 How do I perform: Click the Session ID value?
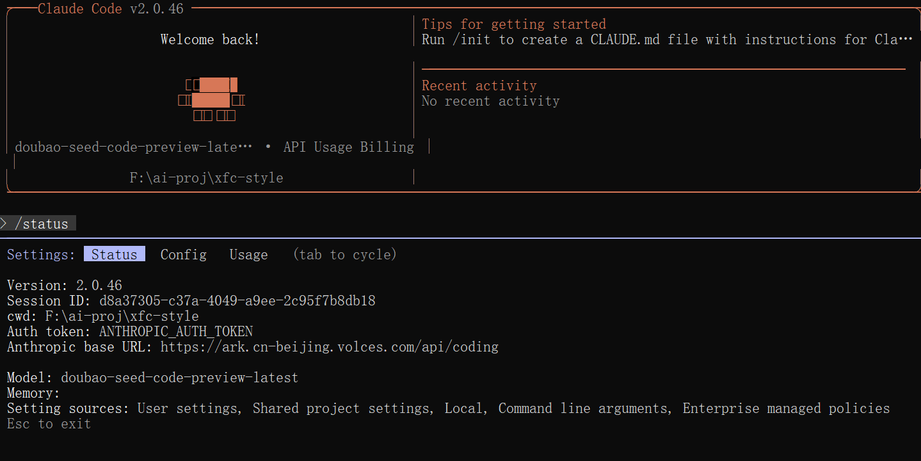click(x=237, y=300)
